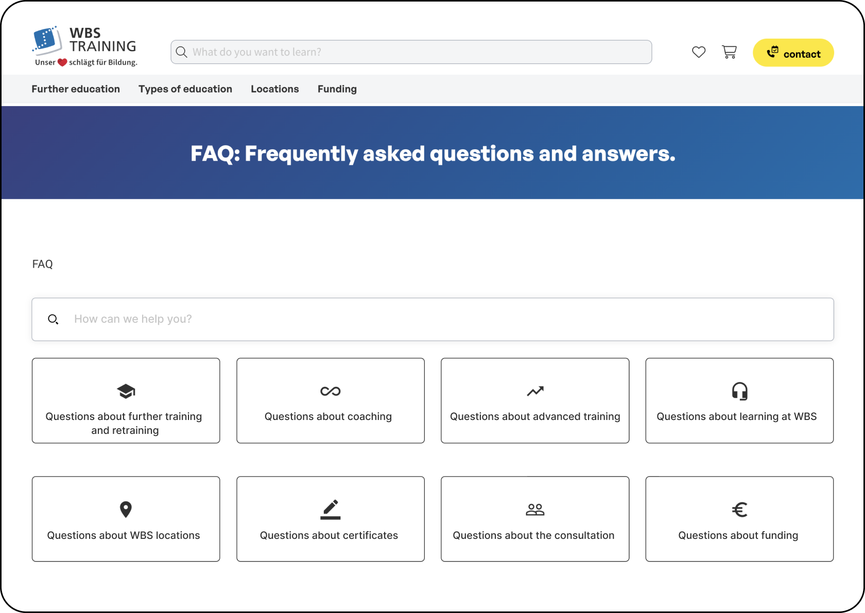Click the headset icon for learning
Screen dimensions: 865x613
(x=739, y=391)
